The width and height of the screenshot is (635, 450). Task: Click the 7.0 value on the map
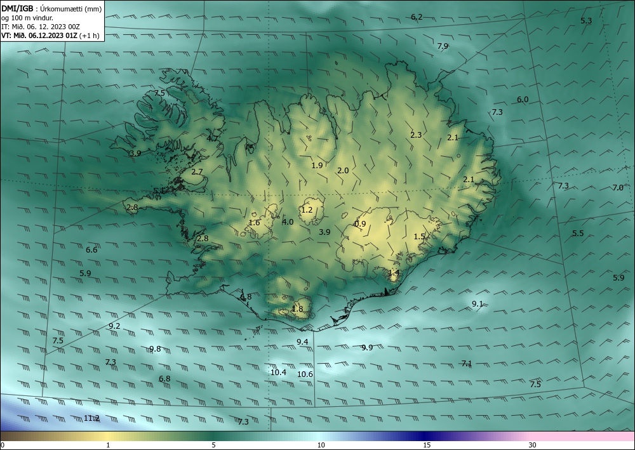click(618, 188)
